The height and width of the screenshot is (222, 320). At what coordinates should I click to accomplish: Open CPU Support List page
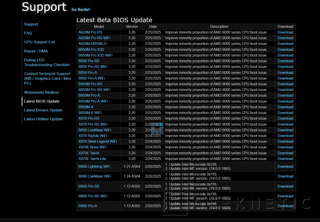pos(39,42)
